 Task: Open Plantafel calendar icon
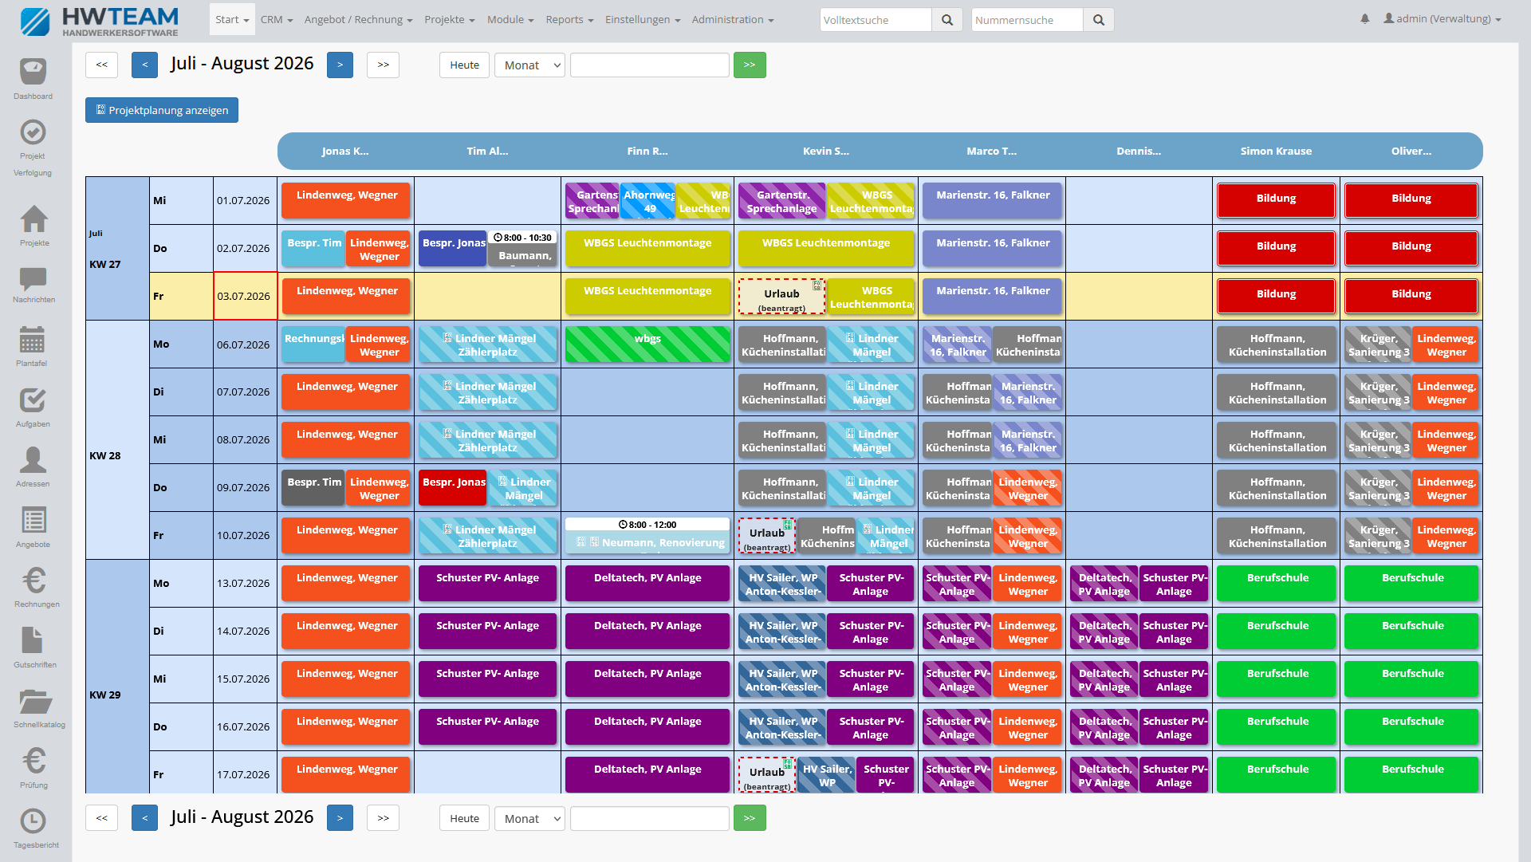(x=32, y=340)
